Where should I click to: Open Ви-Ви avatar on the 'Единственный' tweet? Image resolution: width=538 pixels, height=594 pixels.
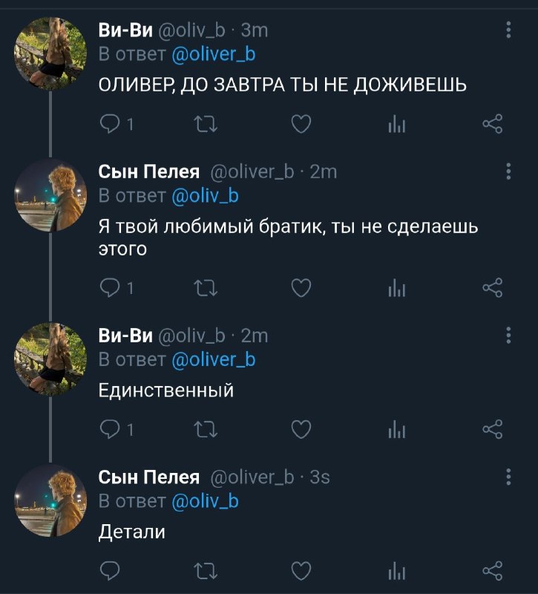(x=50, y=359)
